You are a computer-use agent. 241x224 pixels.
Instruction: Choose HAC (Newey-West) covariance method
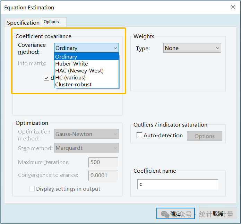[86, 71]
